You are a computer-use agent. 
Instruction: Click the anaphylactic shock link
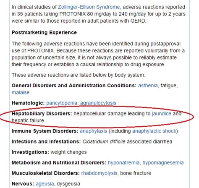pos(155,131)
